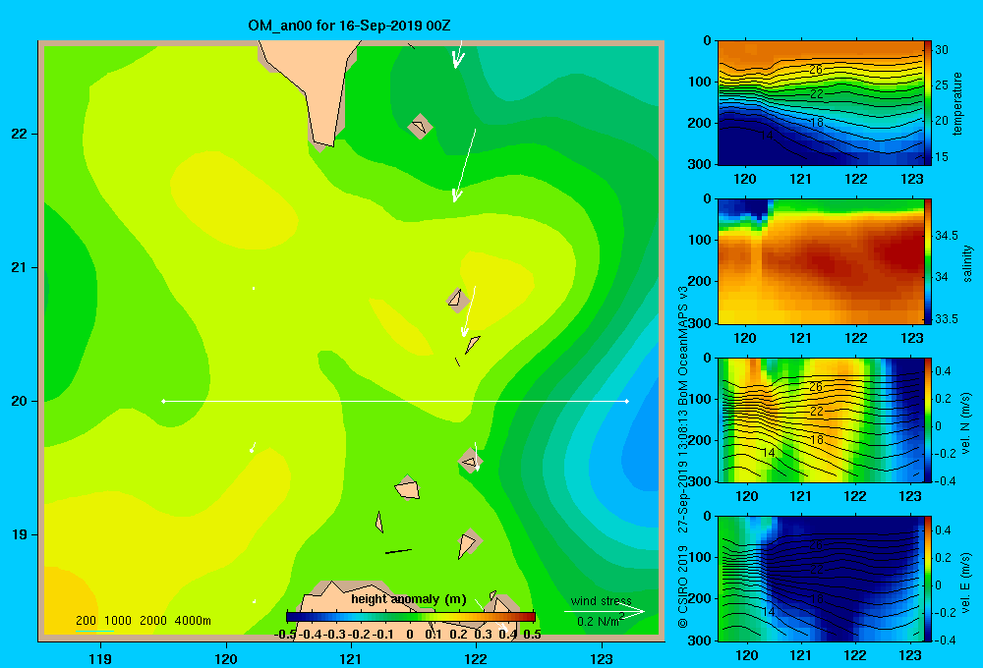
Task: Click the 'vel. E (m/s)' label
Action: pos(966,581)
